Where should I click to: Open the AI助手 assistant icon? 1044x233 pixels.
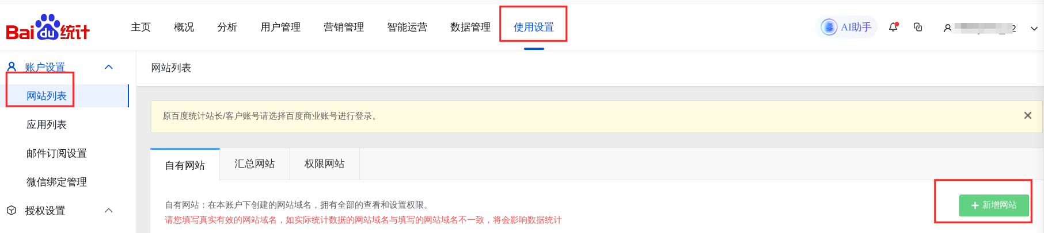pyautogui.click(x=829, y=27)
